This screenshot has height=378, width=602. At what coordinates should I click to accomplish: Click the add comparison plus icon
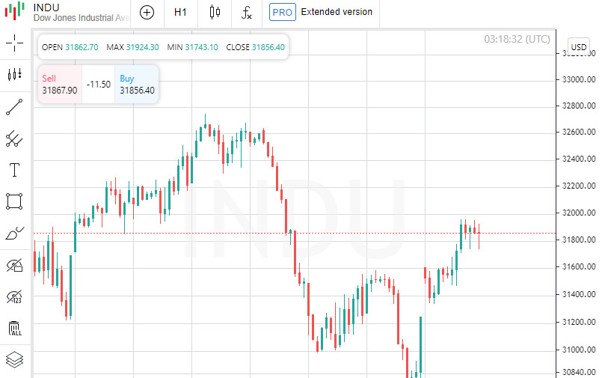coord(147,12)
